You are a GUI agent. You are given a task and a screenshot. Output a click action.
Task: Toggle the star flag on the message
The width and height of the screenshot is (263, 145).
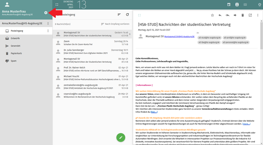click(212, 15)
